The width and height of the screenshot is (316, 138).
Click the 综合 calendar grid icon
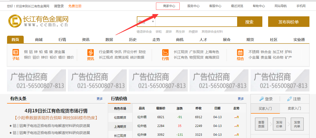coord(240,52)
